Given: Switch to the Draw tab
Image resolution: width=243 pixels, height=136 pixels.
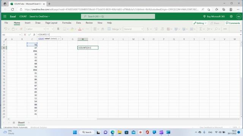Looking at the screenshot, I should click(x=38, y=23).
